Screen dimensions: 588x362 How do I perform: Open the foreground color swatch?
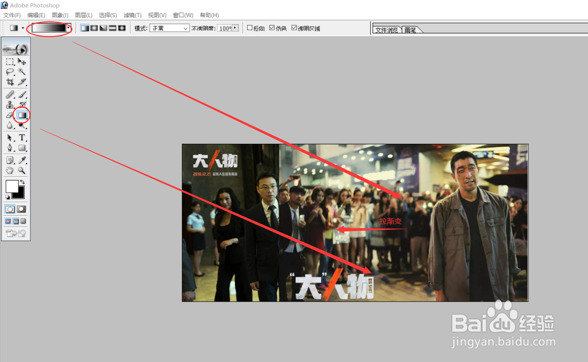[x=11, y=186]
